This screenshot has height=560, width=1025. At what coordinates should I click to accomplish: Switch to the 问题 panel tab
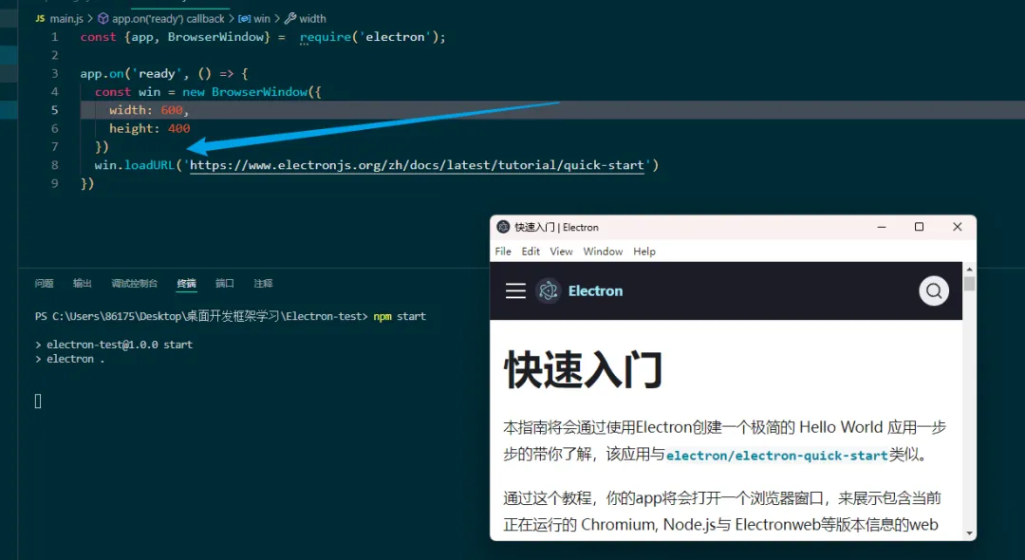(44, 284)
